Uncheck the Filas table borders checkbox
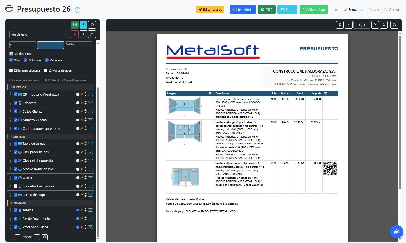This screenshot has width=406, height=243. point(11,60)
